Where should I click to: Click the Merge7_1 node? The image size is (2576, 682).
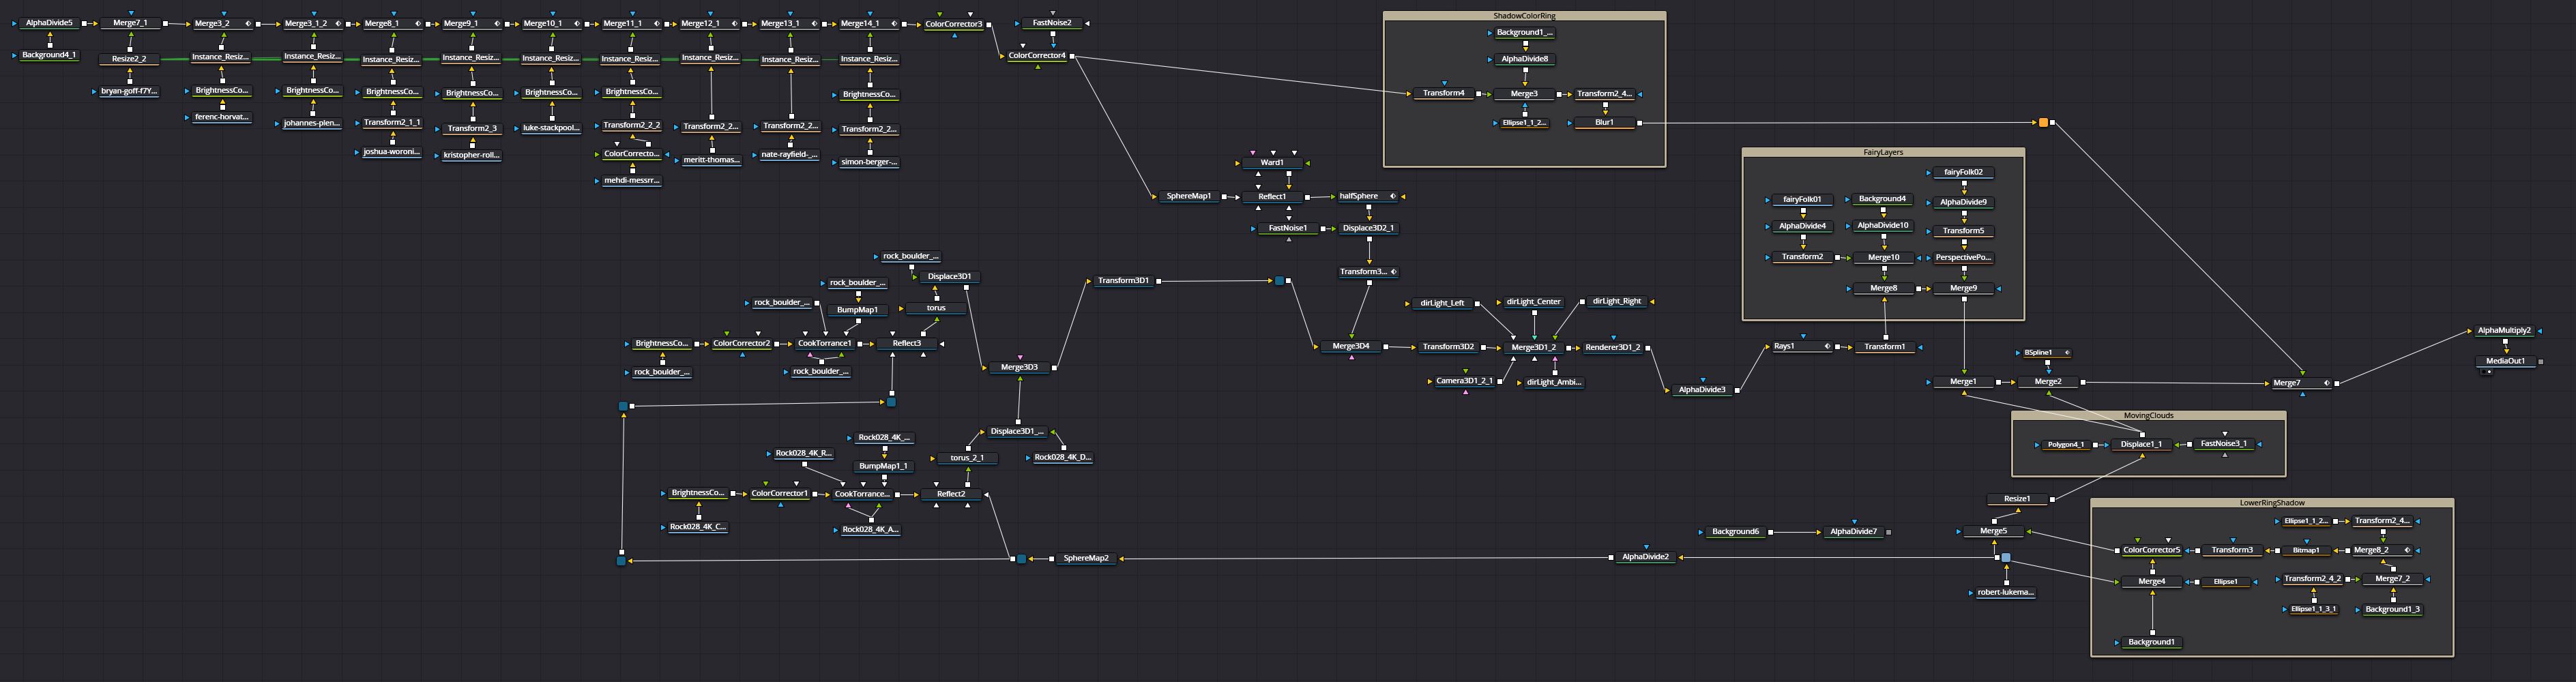coord(130,23)
